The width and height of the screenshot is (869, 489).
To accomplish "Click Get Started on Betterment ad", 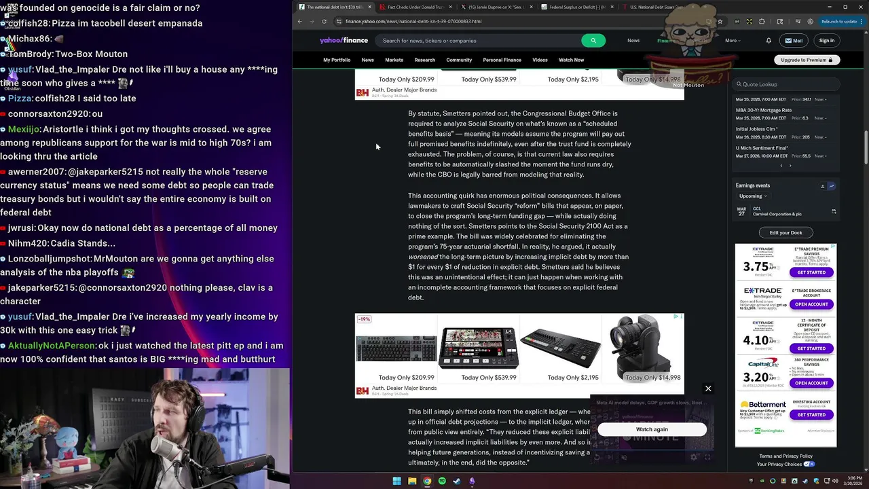I will pyautogui.click(x=811, y=415).
